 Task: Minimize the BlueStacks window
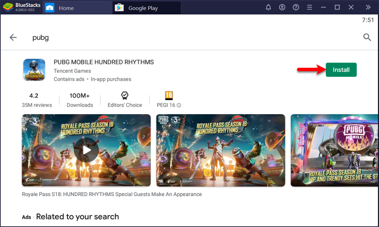324,8
